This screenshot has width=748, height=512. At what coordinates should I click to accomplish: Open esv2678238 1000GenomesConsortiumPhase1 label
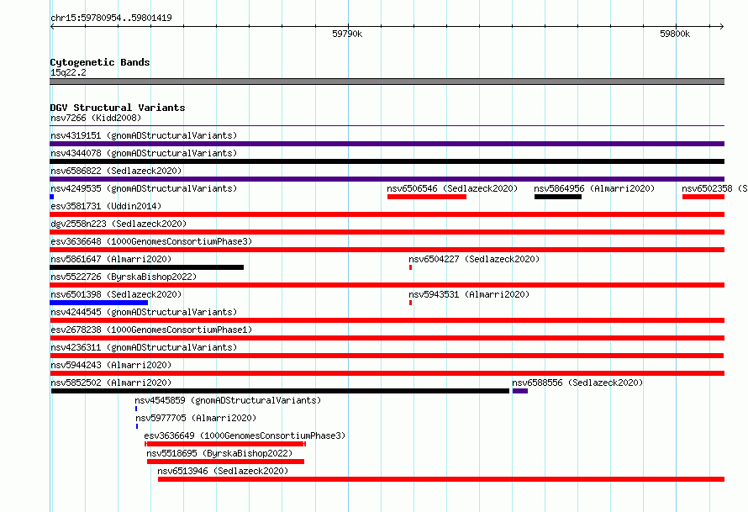pos(151,330)
